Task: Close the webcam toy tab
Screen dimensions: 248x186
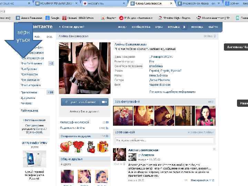Action: click(124, 3)
